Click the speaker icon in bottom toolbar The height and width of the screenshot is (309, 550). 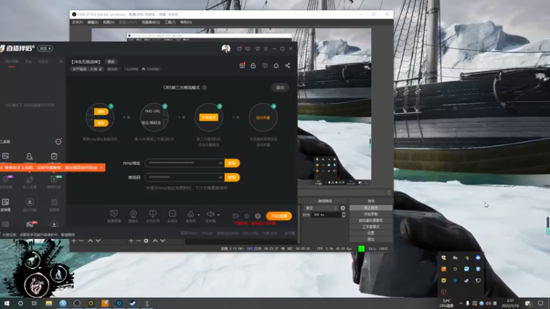pos(210,214)
